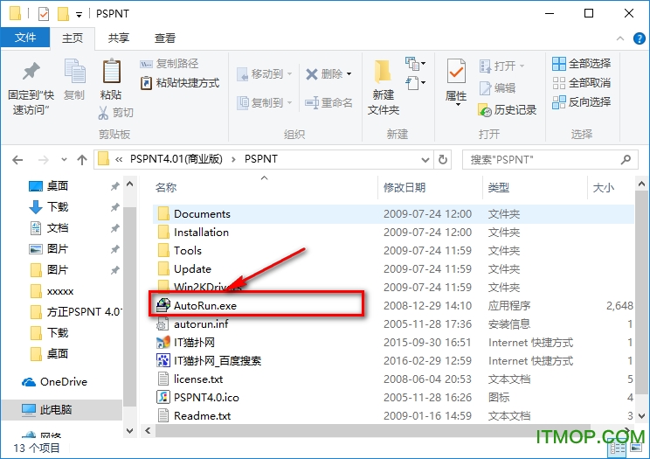The width and height of the screenshot is (650, 459).
Task: Click the Up one level arrow
Action: [82, 160]
